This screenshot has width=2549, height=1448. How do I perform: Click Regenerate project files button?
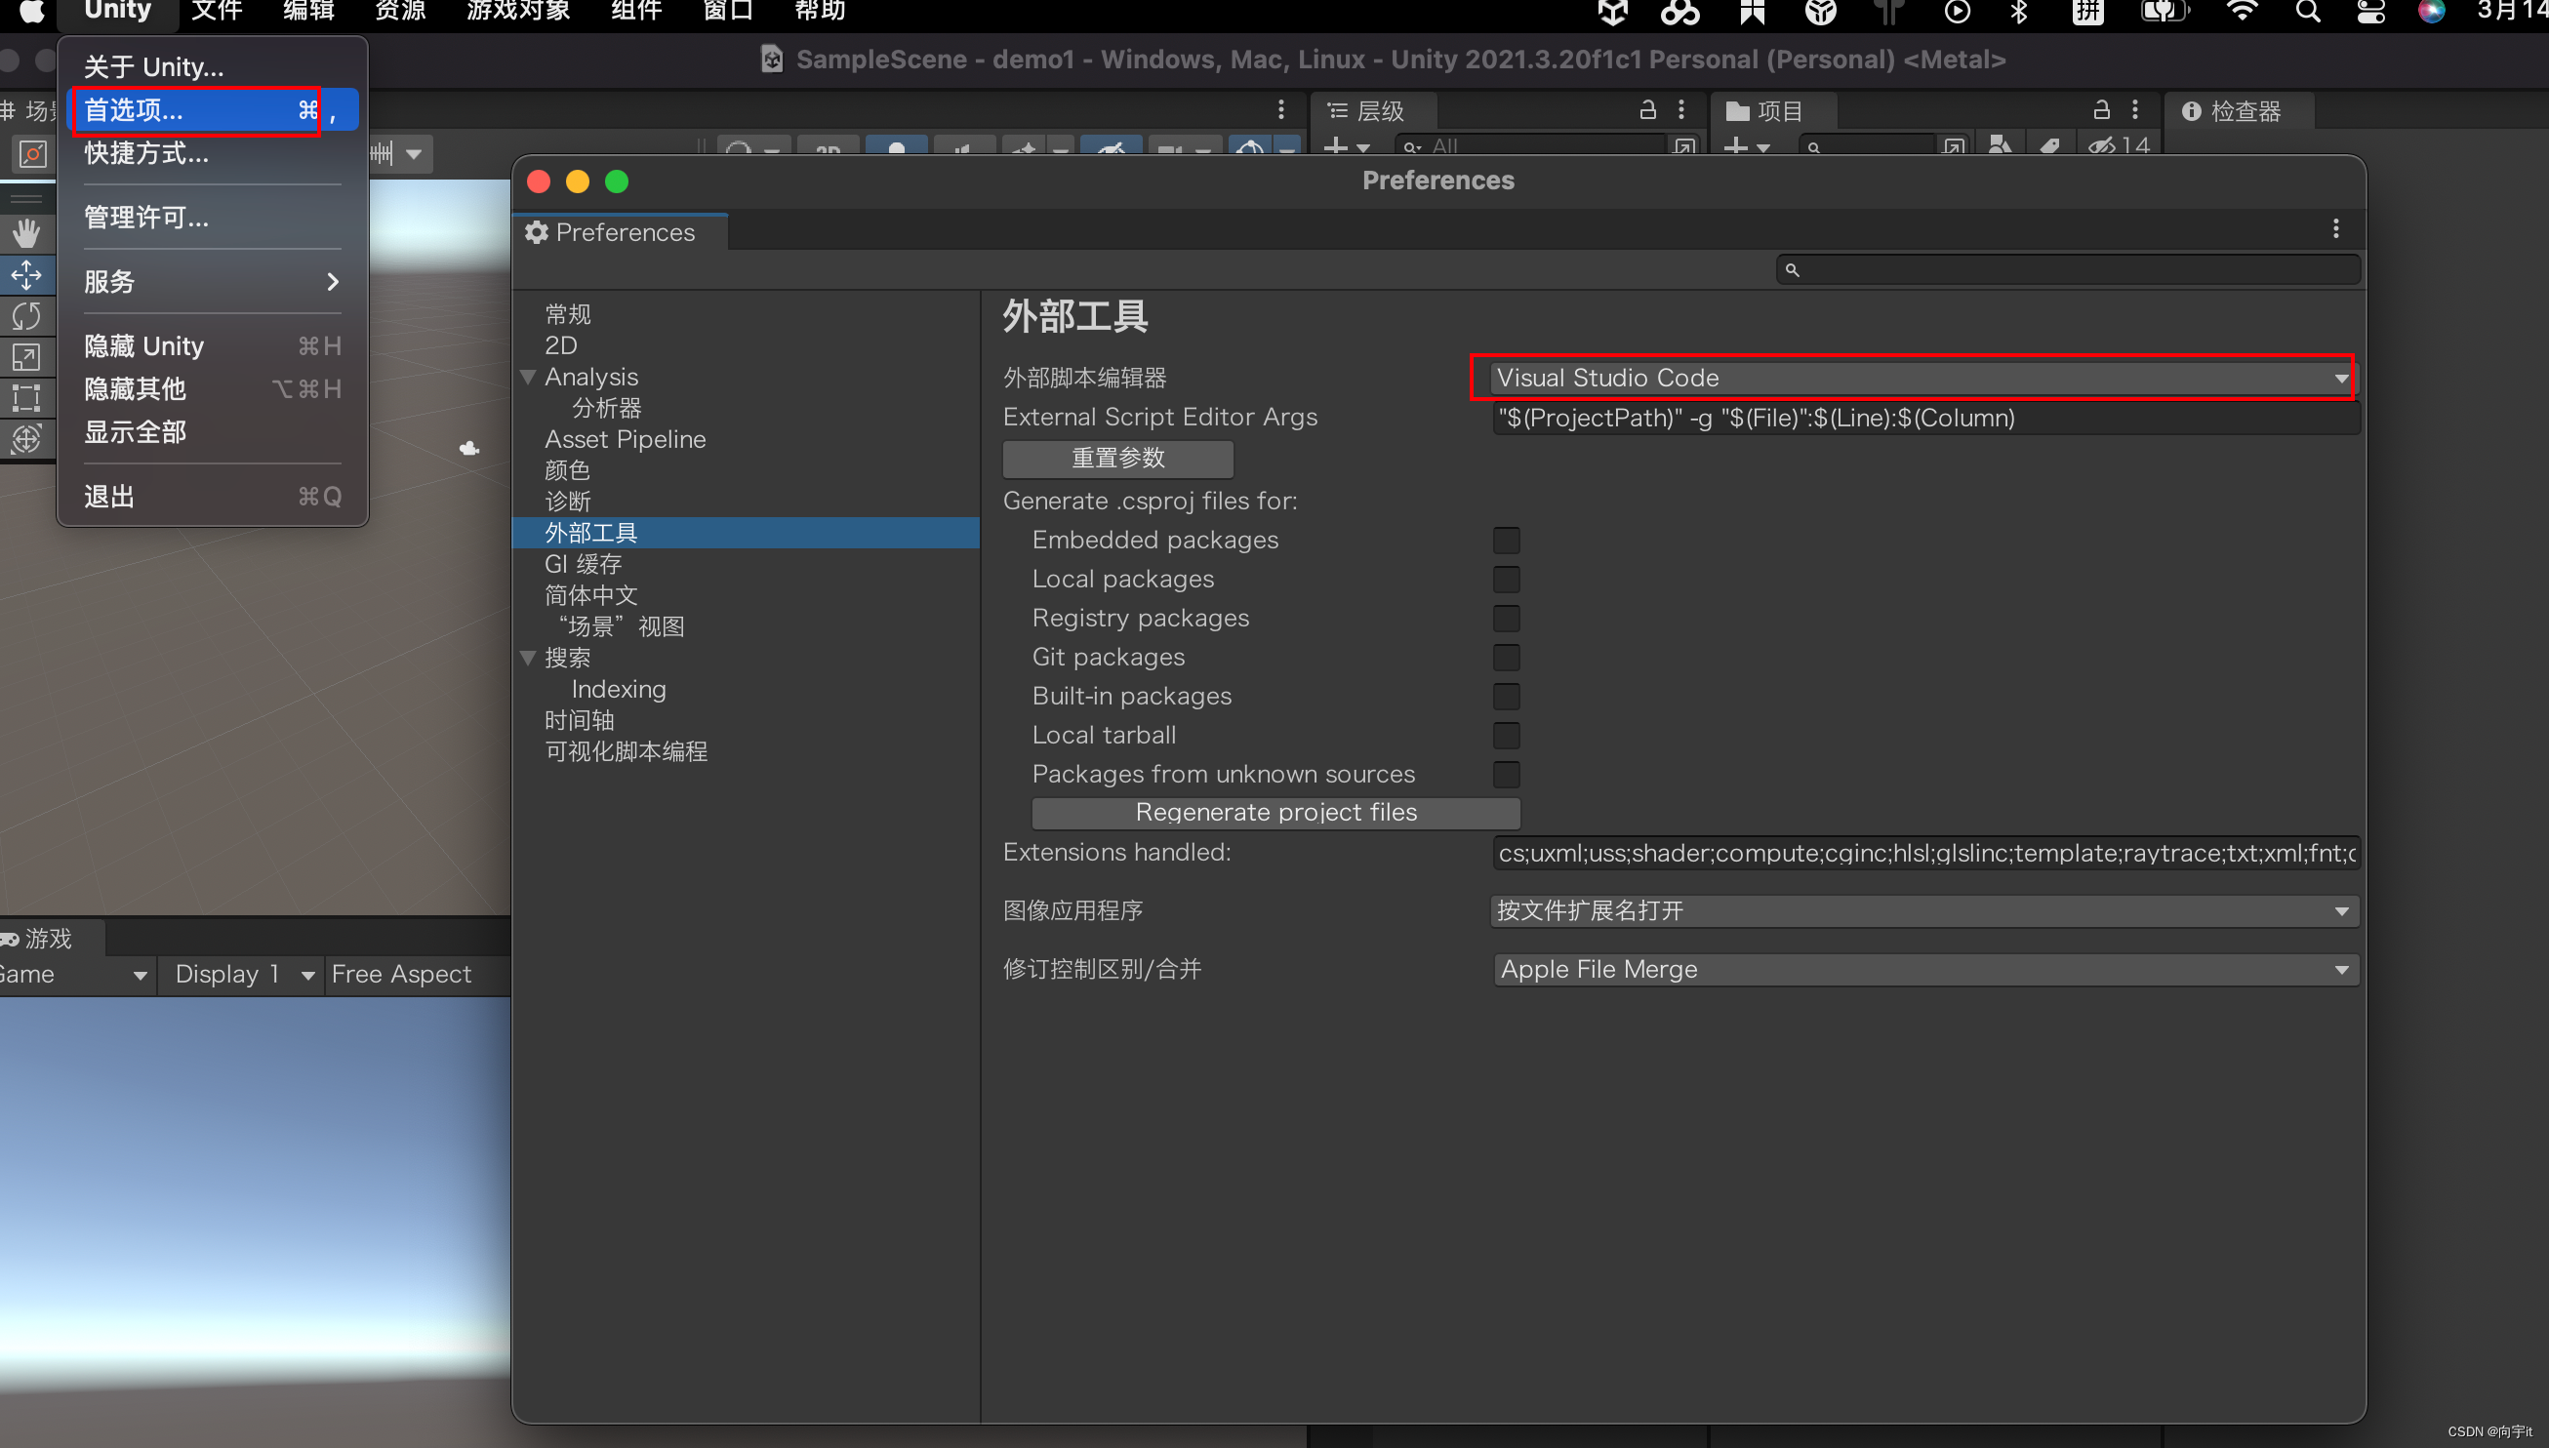[x=1276, y=811]
